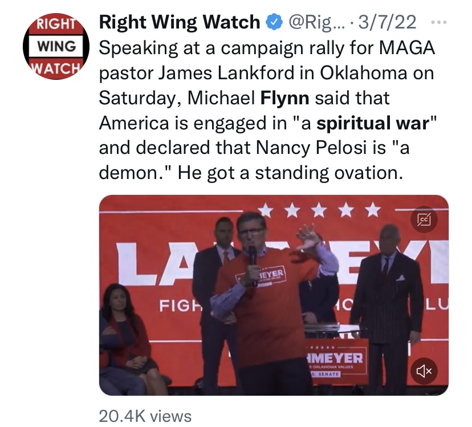Click the 3/7/22 tweet date
Image resolution: width=472 pixels, height=427 pixels.
(x=388, y=22)
